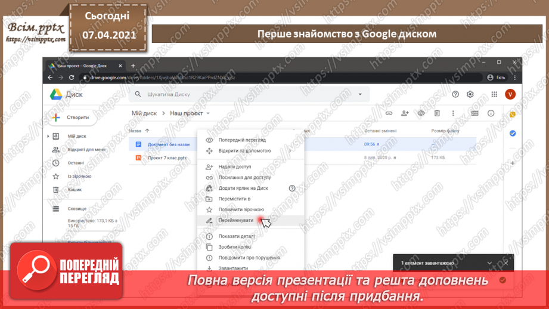Open Мій диск breadcrumb link
The height and width of the screenshot is (309, 549).
pyautogui.click(x=144, y=113)
